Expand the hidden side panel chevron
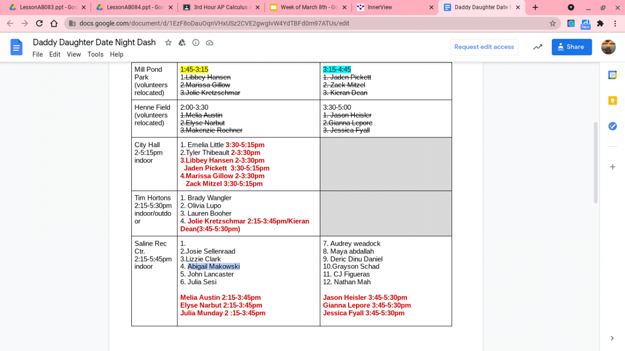The height and width of the screenshot is (351, 625). pos(612,338)
